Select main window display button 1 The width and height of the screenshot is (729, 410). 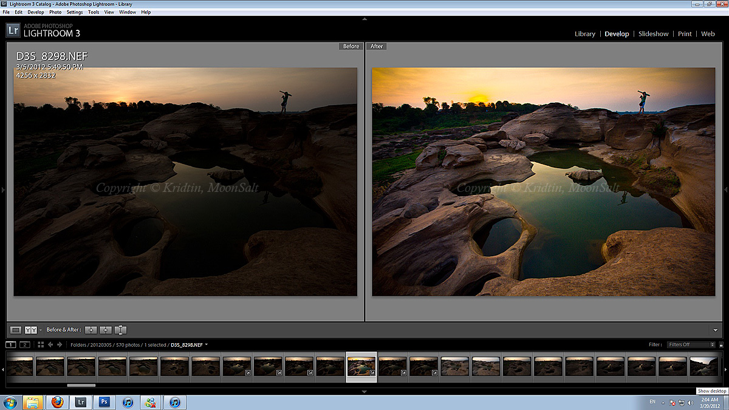pos(11,344)
